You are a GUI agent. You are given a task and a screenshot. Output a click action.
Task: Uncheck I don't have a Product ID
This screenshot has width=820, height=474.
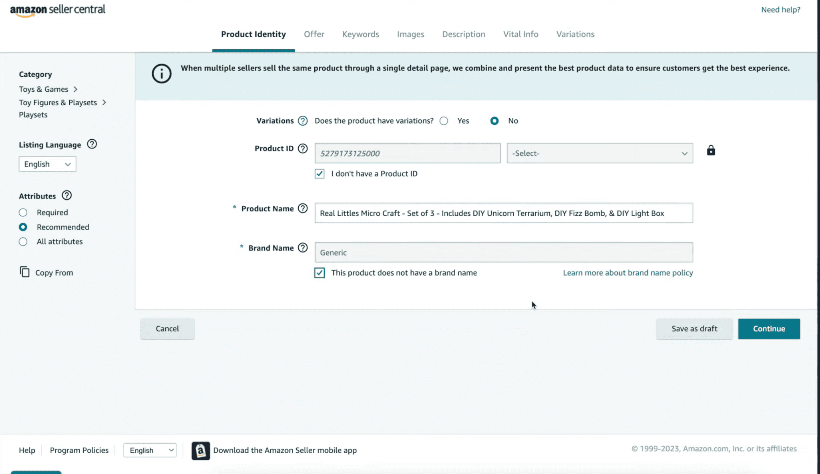click(x=320, y=174)
